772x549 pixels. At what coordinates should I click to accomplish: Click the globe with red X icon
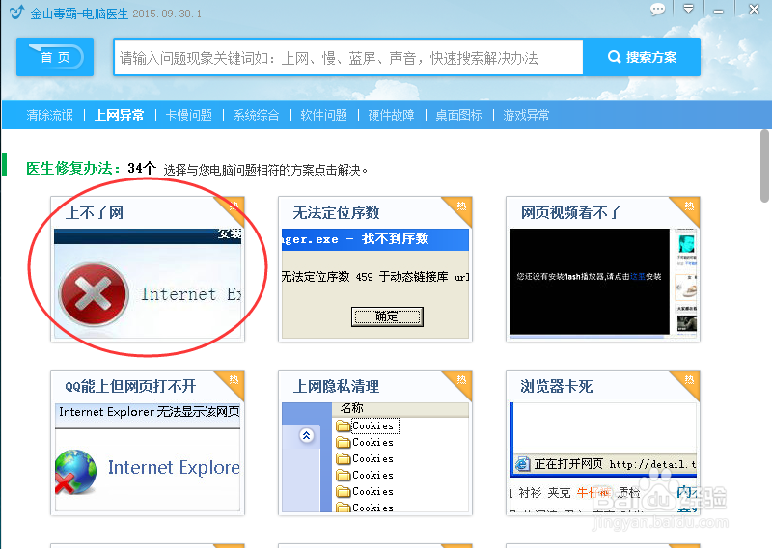[75, 472]
